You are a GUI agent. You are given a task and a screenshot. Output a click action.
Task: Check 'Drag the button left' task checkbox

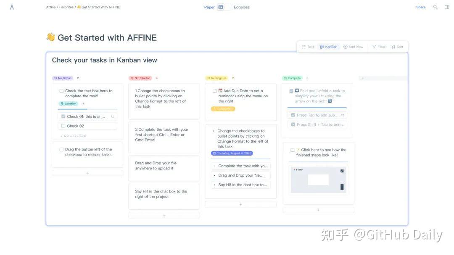point(61,150)
